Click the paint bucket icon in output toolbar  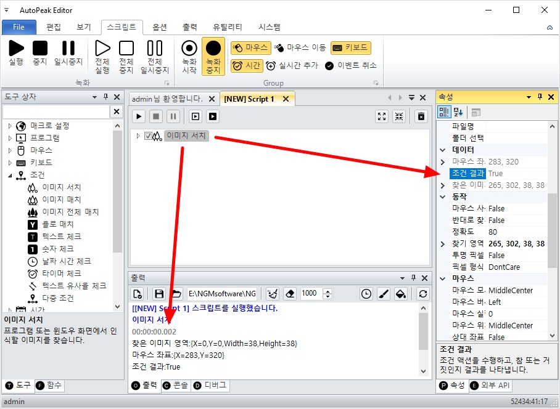401,294
